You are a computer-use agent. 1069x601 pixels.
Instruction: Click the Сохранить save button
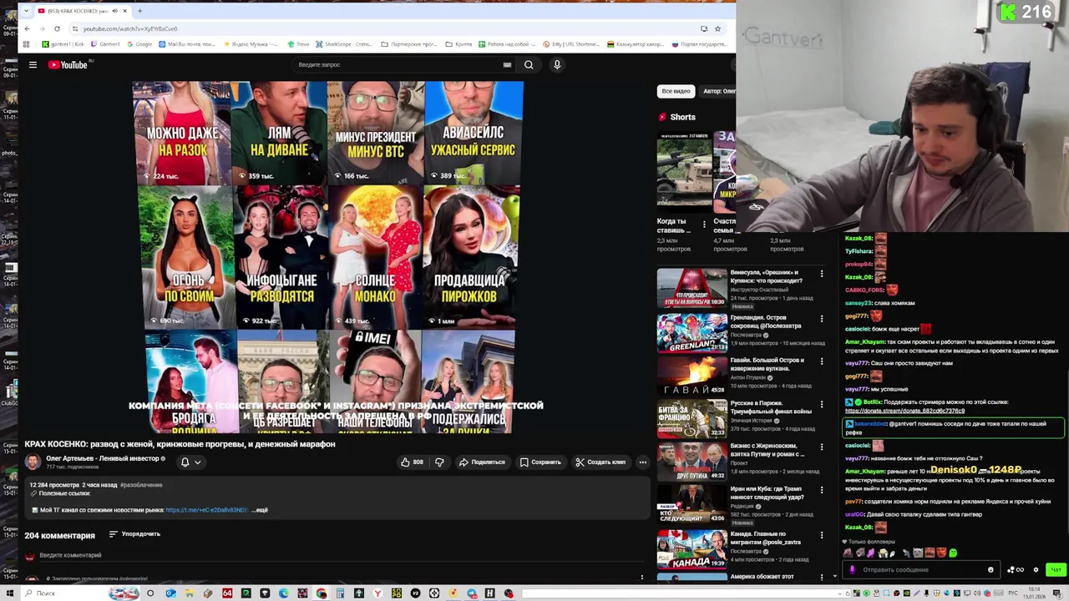(540, 462)
